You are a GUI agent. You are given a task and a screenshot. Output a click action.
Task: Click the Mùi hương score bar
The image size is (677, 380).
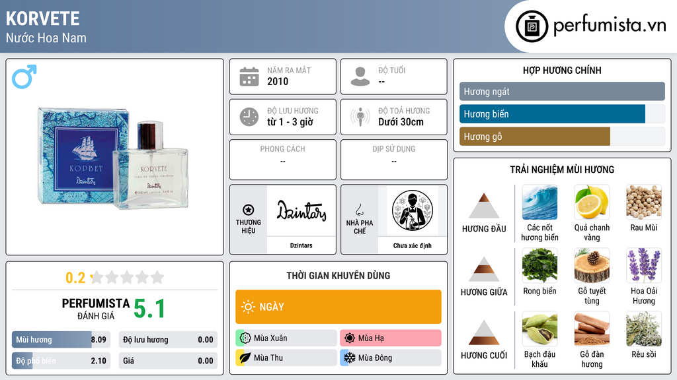tap(61, 340)
